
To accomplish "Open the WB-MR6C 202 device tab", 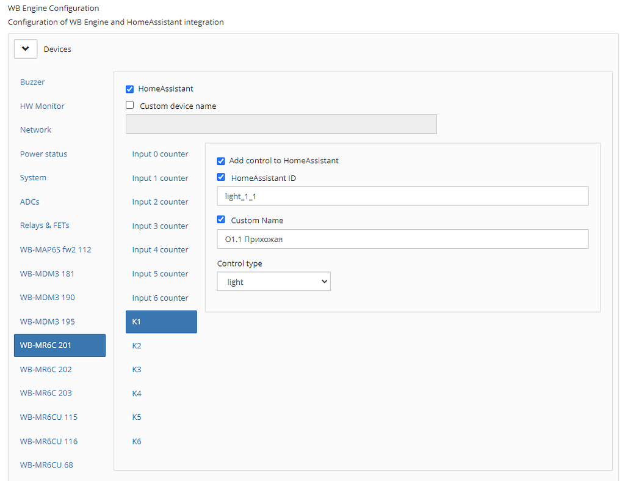I will click(x=46, y=369).
